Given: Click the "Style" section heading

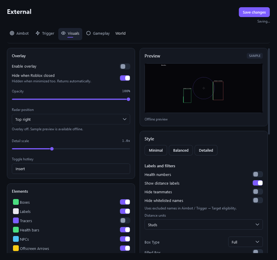Looking at the screenshot, I should pos(149,139).
